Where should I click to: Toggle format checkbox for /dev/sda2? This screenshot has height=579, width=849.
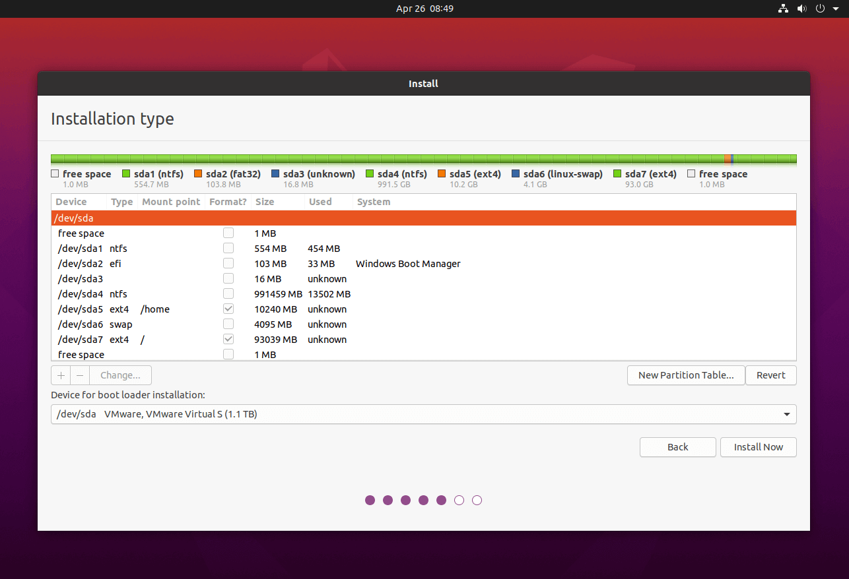pyautogui.click(x=228, y=264)
